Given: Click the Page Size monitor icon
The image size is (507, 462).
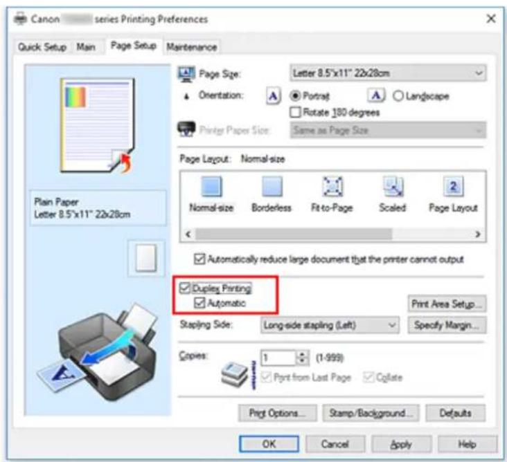Looking at the screenshot, I should (186, 74).
